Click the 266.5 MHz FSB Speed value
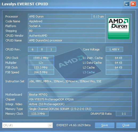This screenshot has width=138, height=132. click(x=41, y=72)
